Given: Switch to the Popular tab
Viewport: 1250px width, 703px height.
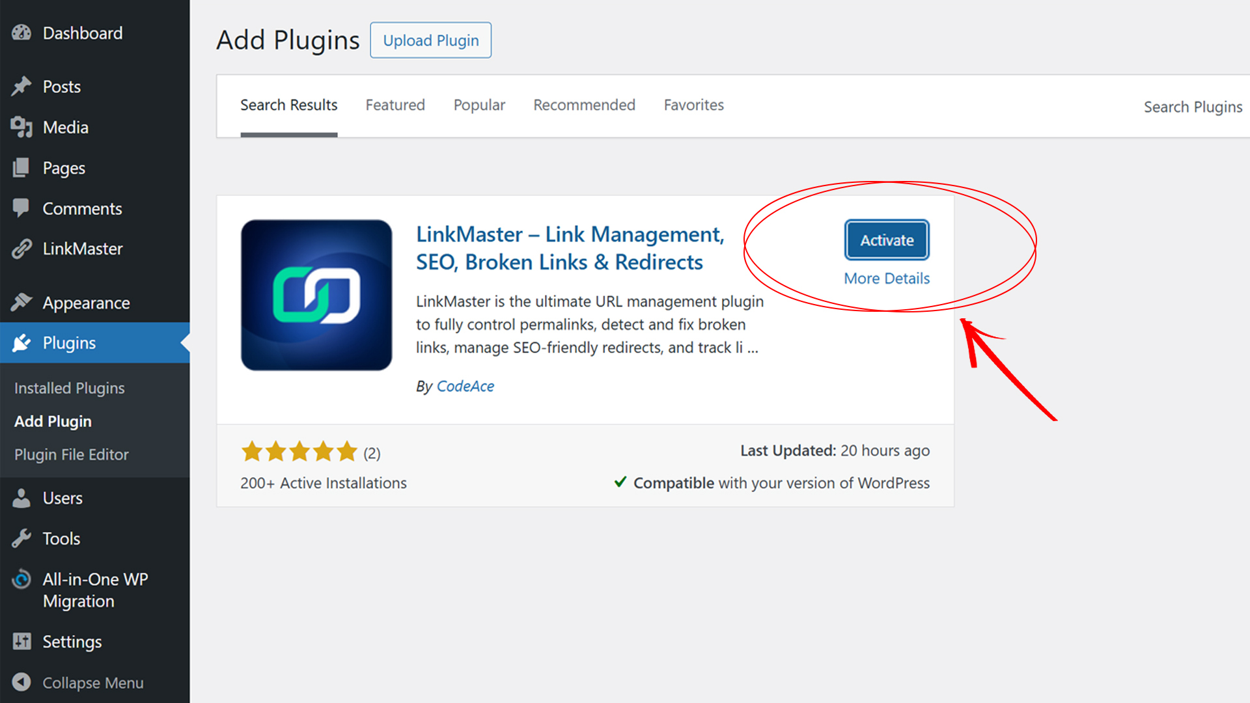Looking at the screenshot, I should click(x=479, y=105).
